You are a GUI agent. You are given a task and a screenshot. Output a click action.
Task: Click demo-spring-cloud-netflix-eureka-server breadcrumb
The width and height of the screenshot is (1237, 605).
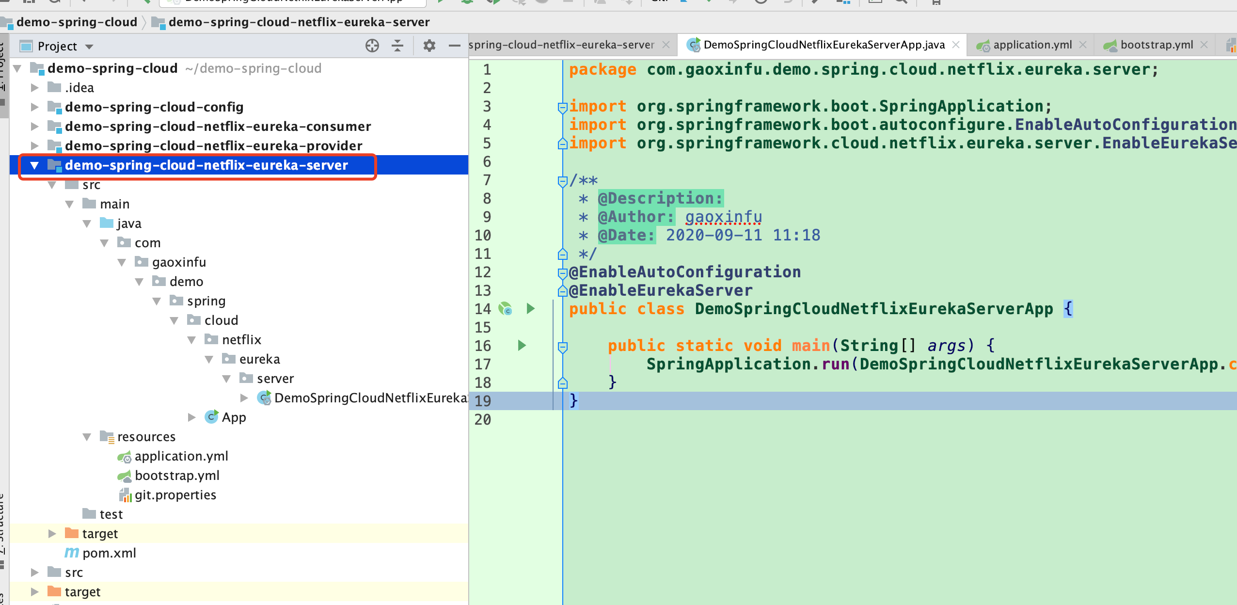pos(299,22)
